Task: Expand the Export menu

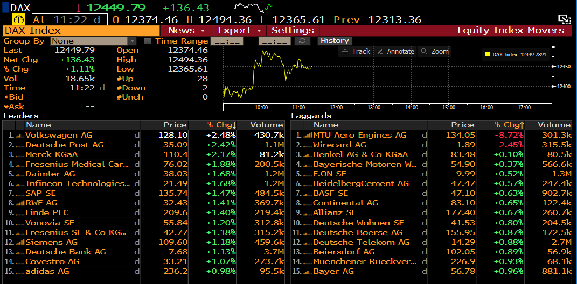Action: coord(239,30)
